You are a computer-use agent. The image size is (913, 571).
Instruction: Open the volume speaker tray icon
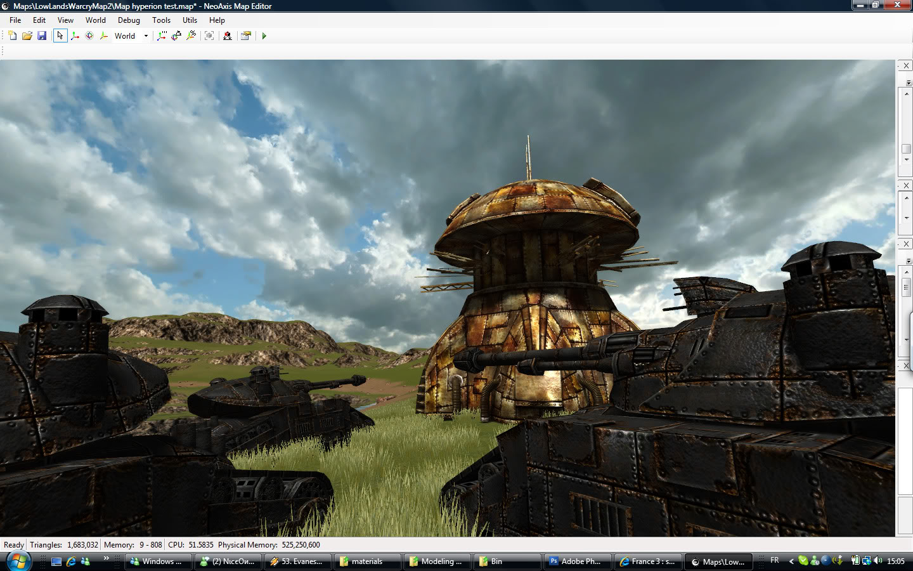click(878, 561)
